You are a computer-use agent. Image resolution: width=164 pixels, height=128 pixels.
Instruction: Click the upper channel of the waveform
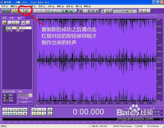pos(96,39)
